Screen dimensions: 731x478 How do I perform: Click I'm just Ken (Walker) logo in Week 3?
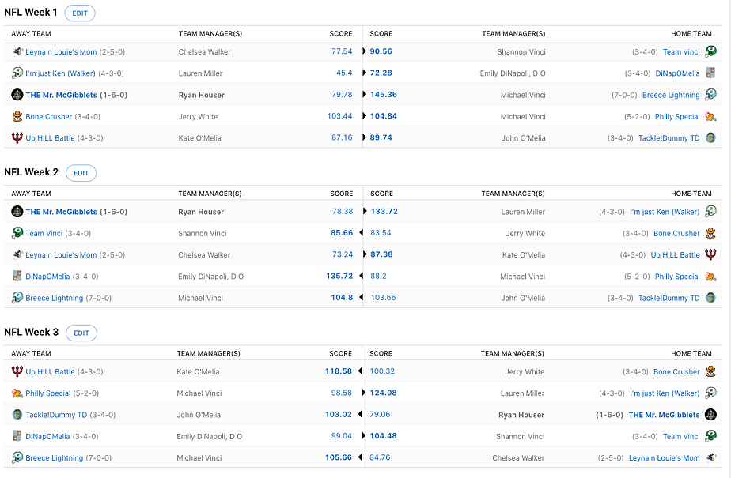710,393
